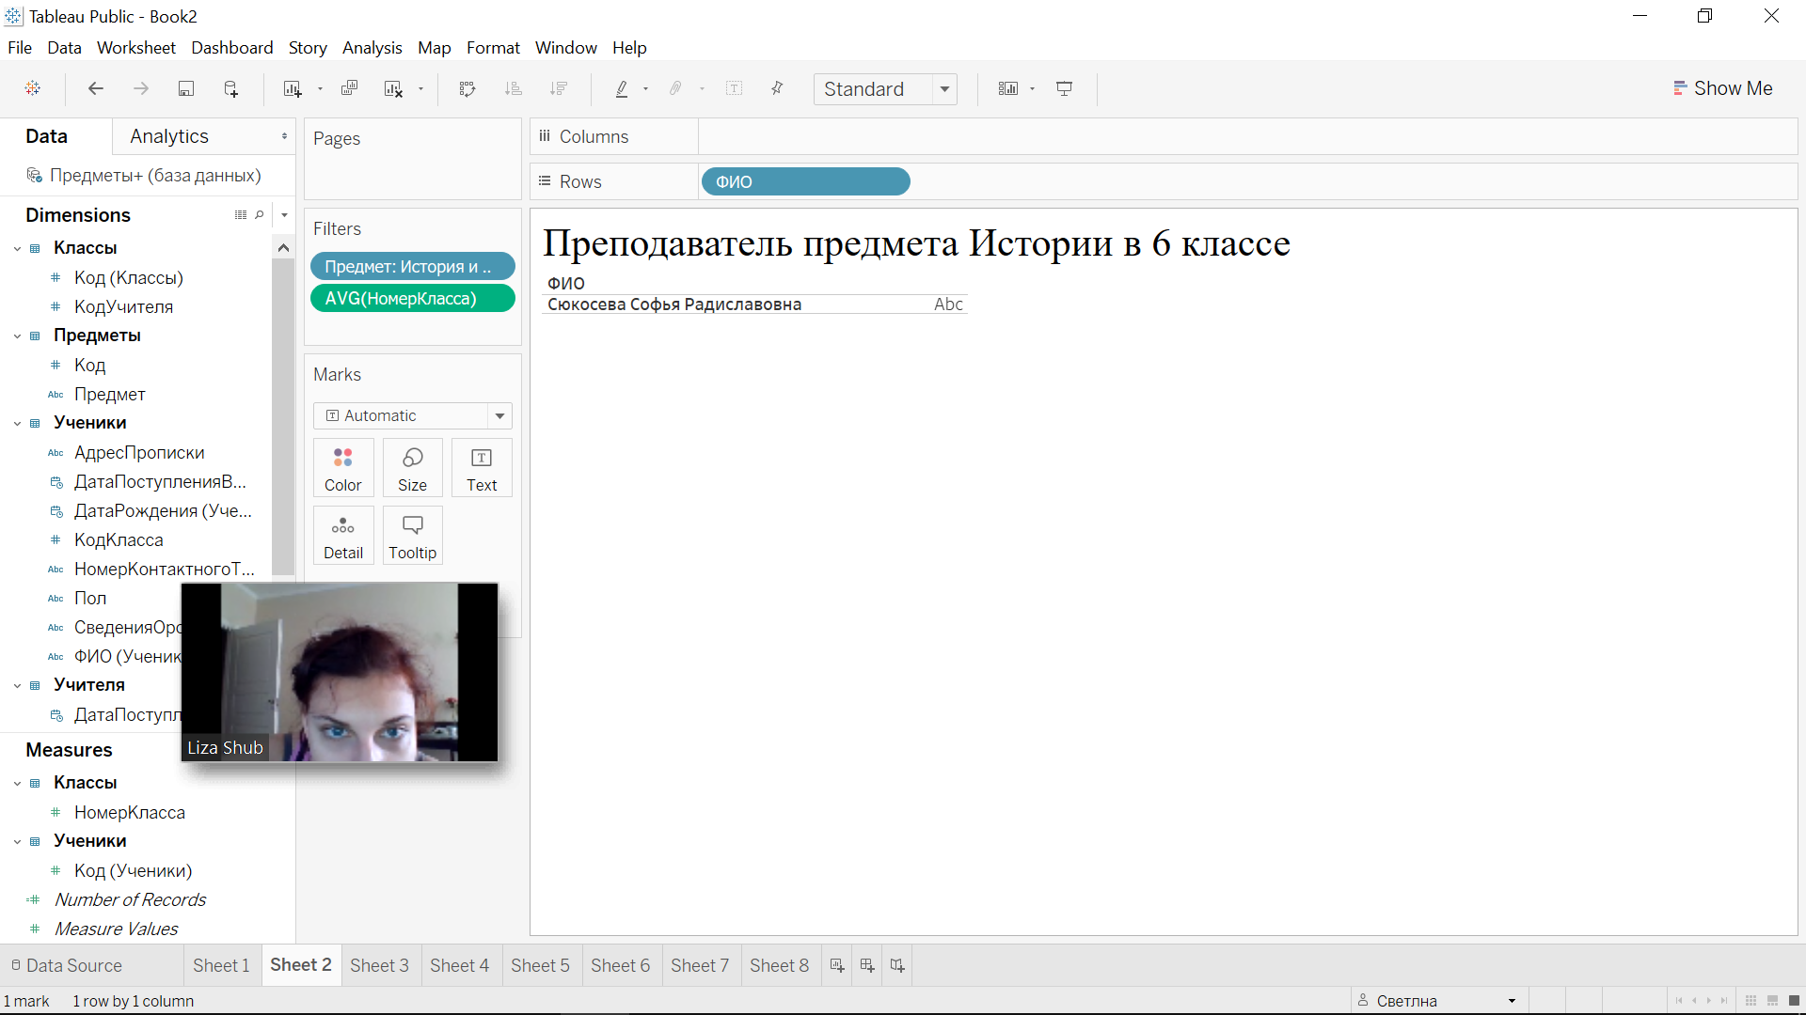
Task: Click the scroll up arrow in Dimensions
Action: coord(283,248)
